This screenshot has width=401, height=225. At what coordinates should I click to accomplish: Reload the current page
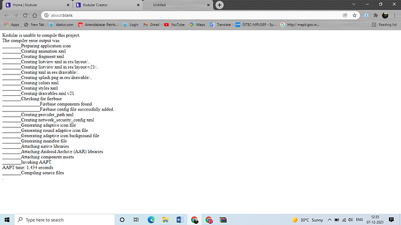click(x=25, y=15)
